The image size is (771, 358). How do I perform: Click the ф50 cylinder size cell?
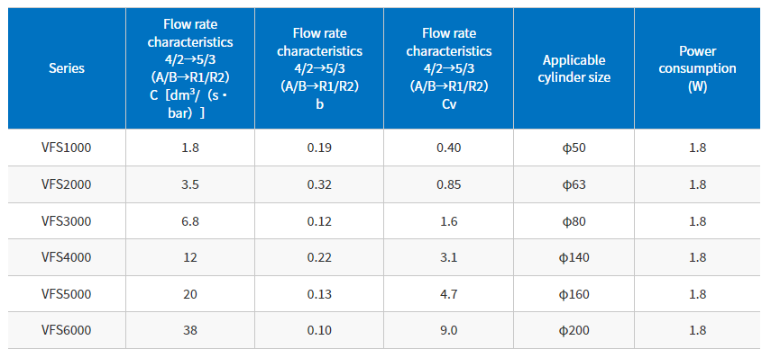574,148
